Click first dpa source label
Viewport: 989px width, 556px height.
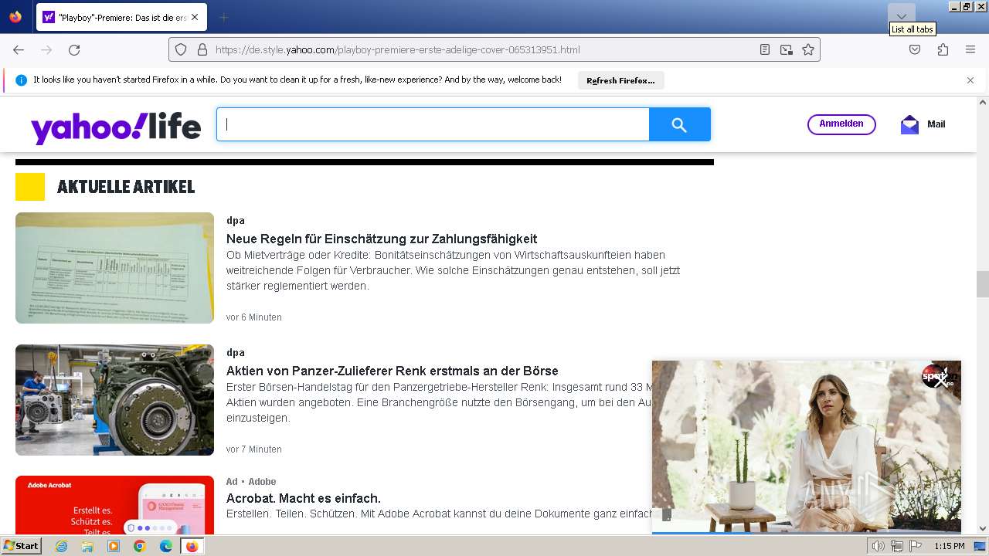(236, 221)
